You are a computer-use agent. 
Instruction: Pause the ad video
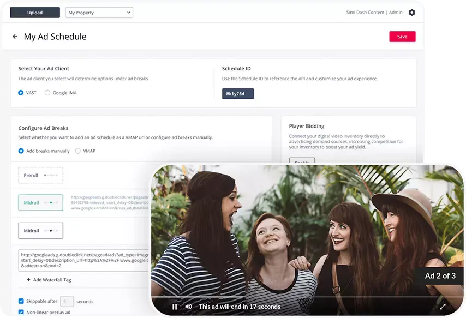tap(175, 307)
